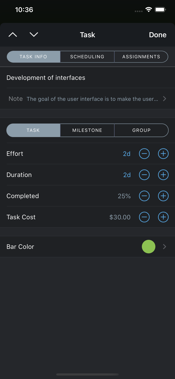The width and height of the screenshot is (175, 379).
Task: Tap Done to close task editor
Action: 158,35
